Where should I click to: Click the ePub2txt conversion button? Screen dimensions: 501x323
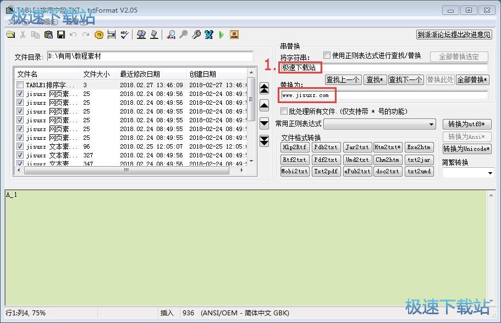(357, 172)
